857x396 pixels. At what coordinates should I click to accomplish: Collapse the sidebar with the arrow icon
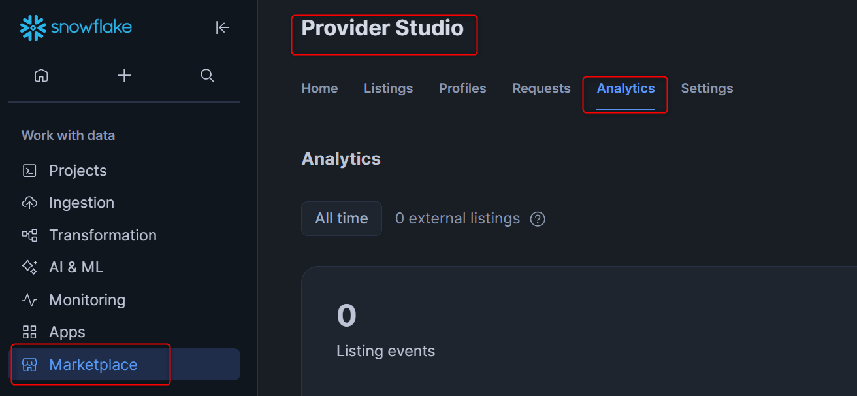223,27
